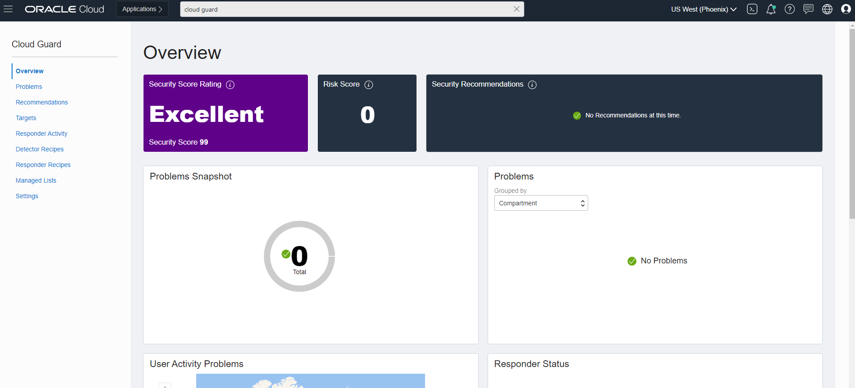Go to Managed Lists
This screenshot has height=388, width=855.
pos(36,180)
